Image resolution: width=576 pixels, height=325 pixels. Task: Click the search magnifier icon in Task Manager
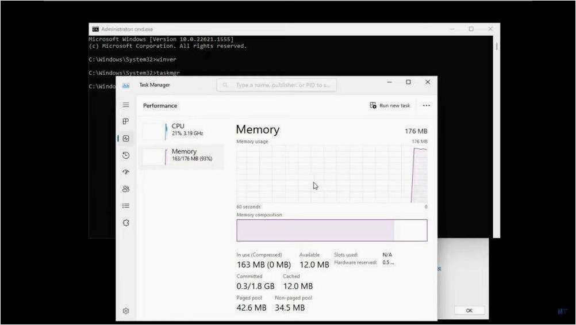point(225,85)
